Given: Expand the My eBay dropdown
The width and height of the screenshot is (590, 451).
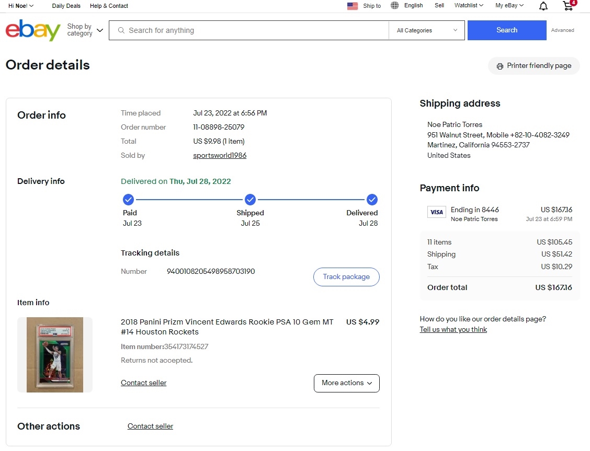Looking at the screenshot, I should (509, 6).
